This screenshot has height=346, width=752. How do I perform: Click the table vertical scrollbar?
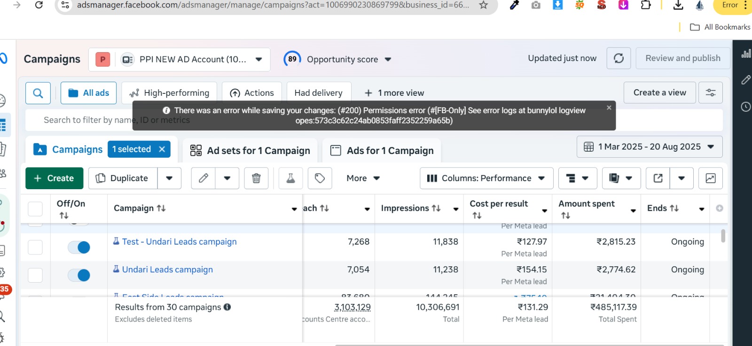pyautogui.click(x=723, y=236)
